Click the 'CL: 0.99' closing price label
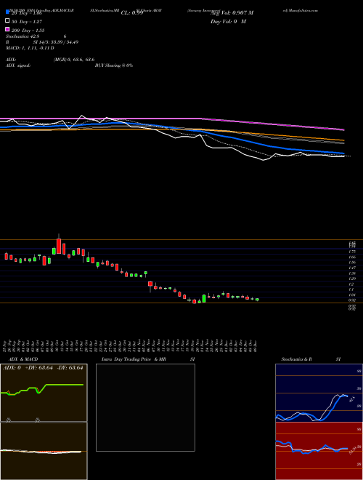 (132, 13)
